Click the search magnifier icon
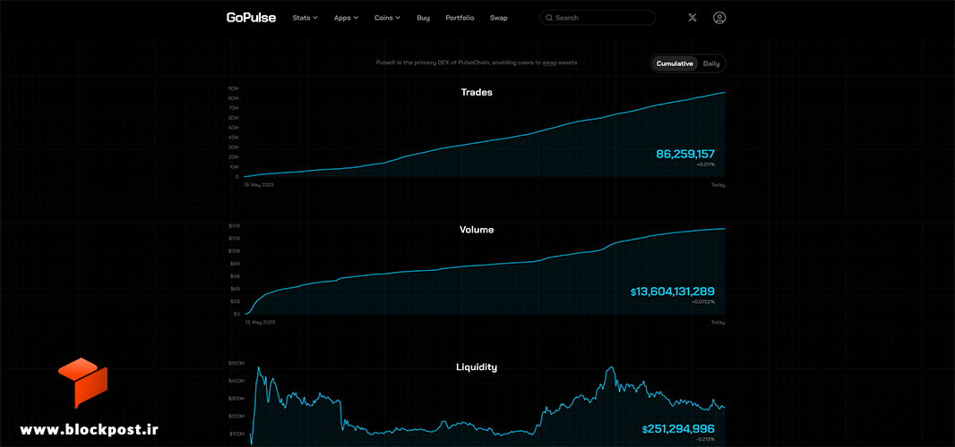The width and height of the screenshot is (955, 447). tap(549, 18)
